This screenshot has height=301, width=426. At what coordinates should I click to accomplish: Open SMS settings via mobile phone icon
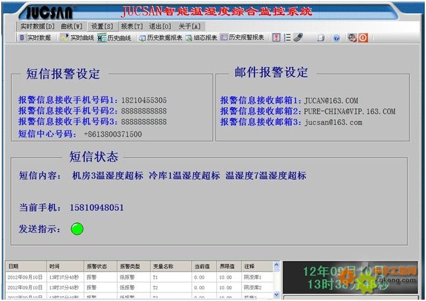click(297, 38)
